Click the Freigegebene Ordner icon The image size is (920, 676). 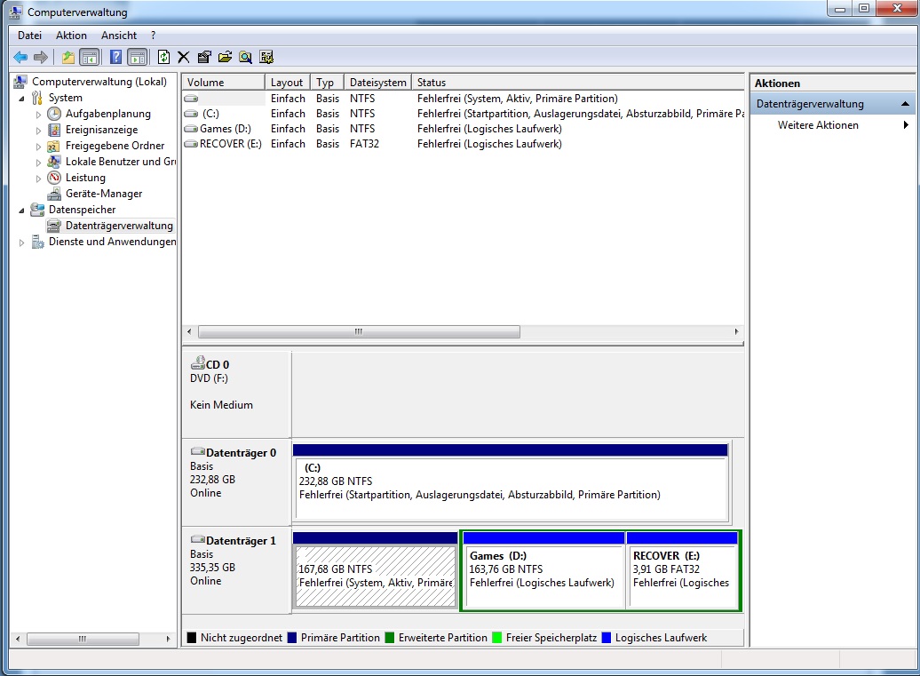tap(54, 146)
